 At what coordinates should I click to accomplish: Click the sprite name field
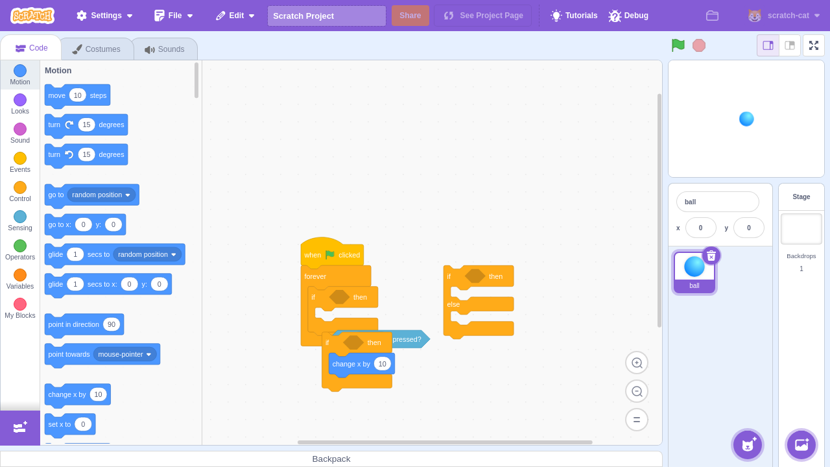click(718, 202)
